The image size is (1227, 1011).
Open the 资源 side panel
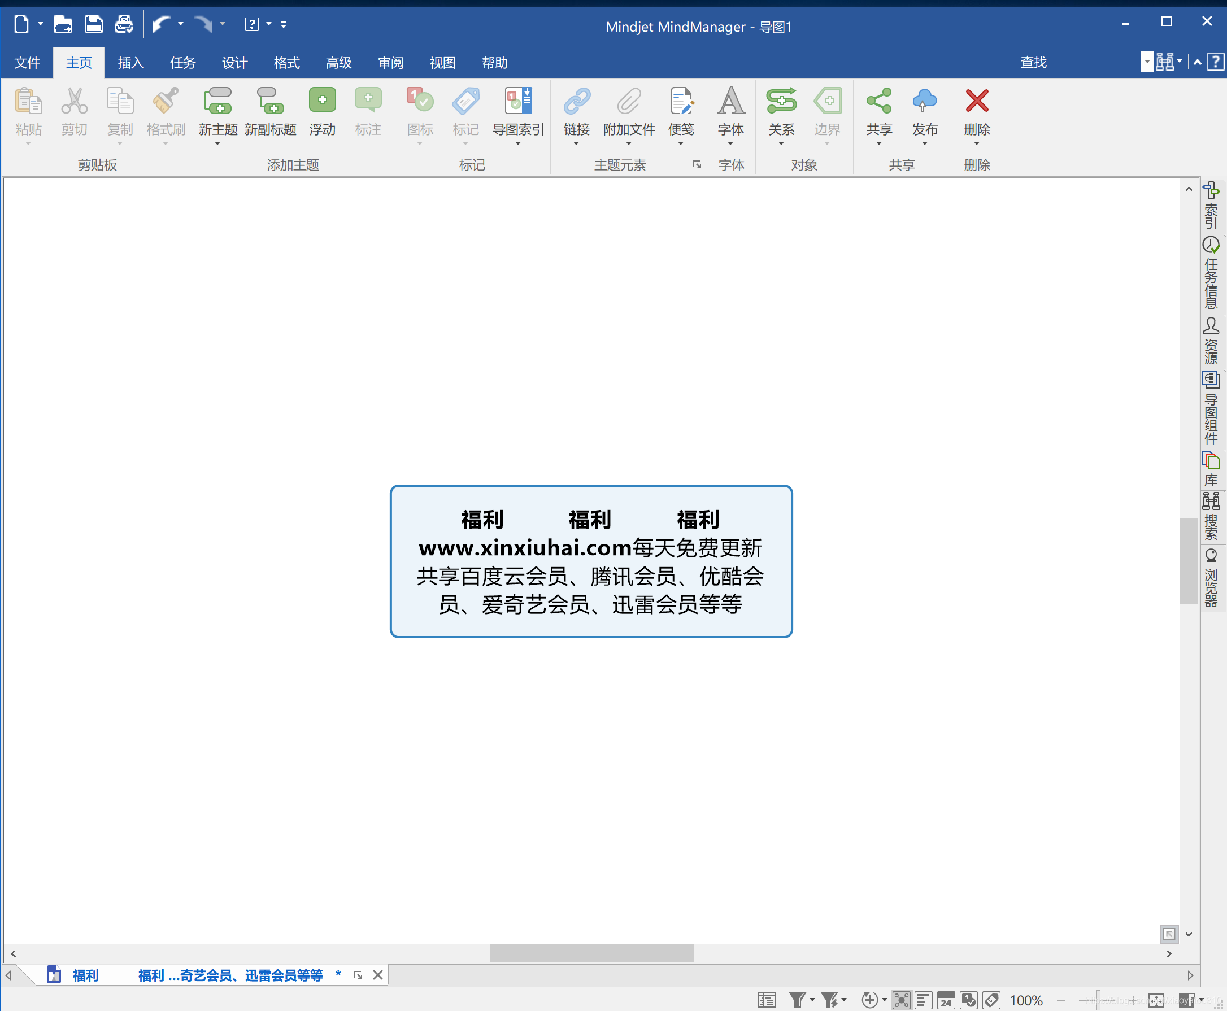pyautogui.click(x=1212, y=341)
